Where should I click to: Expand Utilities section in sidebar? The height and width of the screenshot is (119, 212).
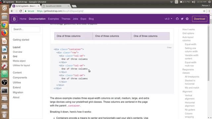pyautogui.click(x=17, y=83)
